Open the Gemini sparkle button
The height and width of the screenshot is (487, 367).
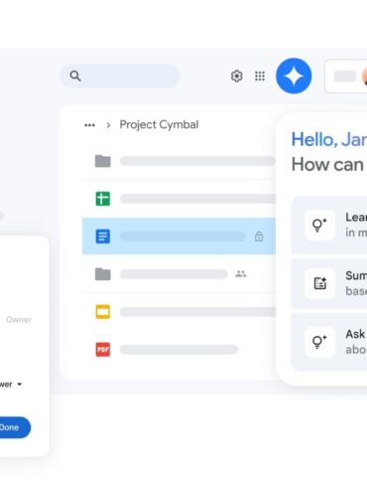(294, 76)
